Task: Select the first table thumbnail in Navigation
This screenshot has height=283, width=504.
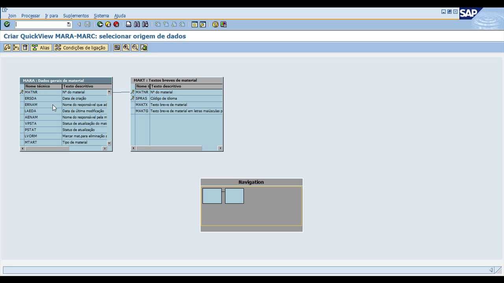Action: click(212, 196)
